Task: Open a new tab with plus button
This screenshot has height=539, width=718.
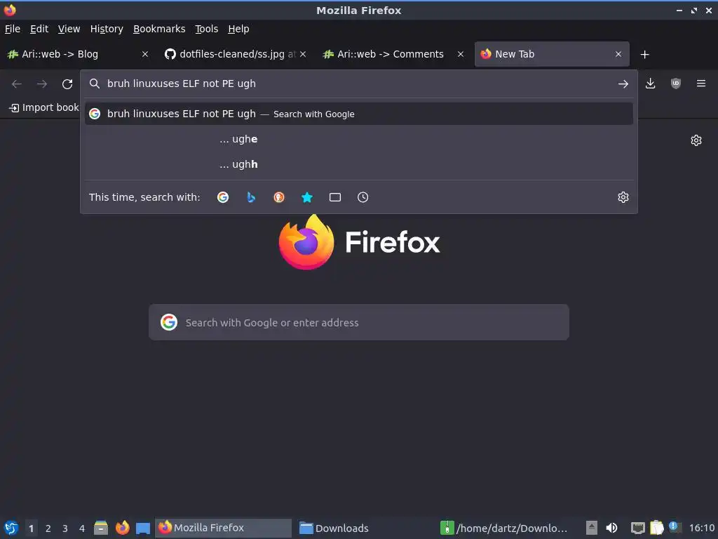Action: [x=645, y=55]
